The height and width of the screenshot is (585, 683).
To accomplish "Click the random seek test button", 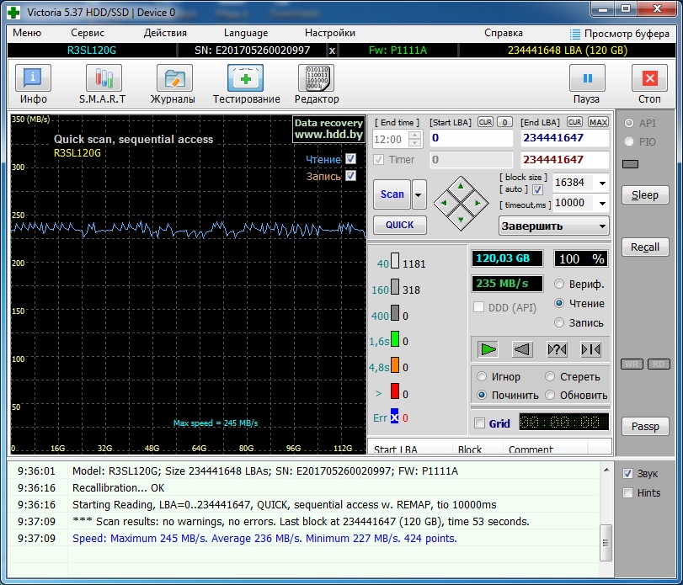I will [557, 349].
